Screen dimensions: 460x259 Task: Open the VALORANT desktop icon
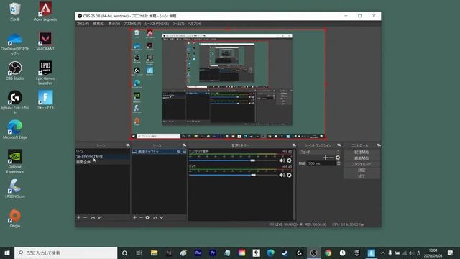point(45,41)
